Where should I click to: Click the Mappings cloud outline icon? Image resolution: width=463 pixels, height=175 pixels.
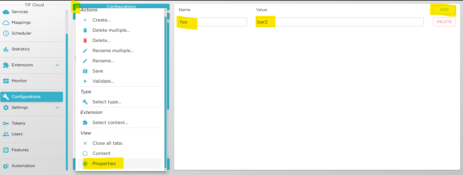tap(6, 23)
